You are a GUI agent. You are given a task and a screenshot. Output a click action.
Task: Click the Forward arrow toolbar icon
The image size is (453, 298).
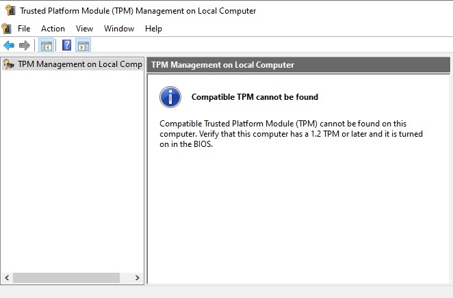25,46
